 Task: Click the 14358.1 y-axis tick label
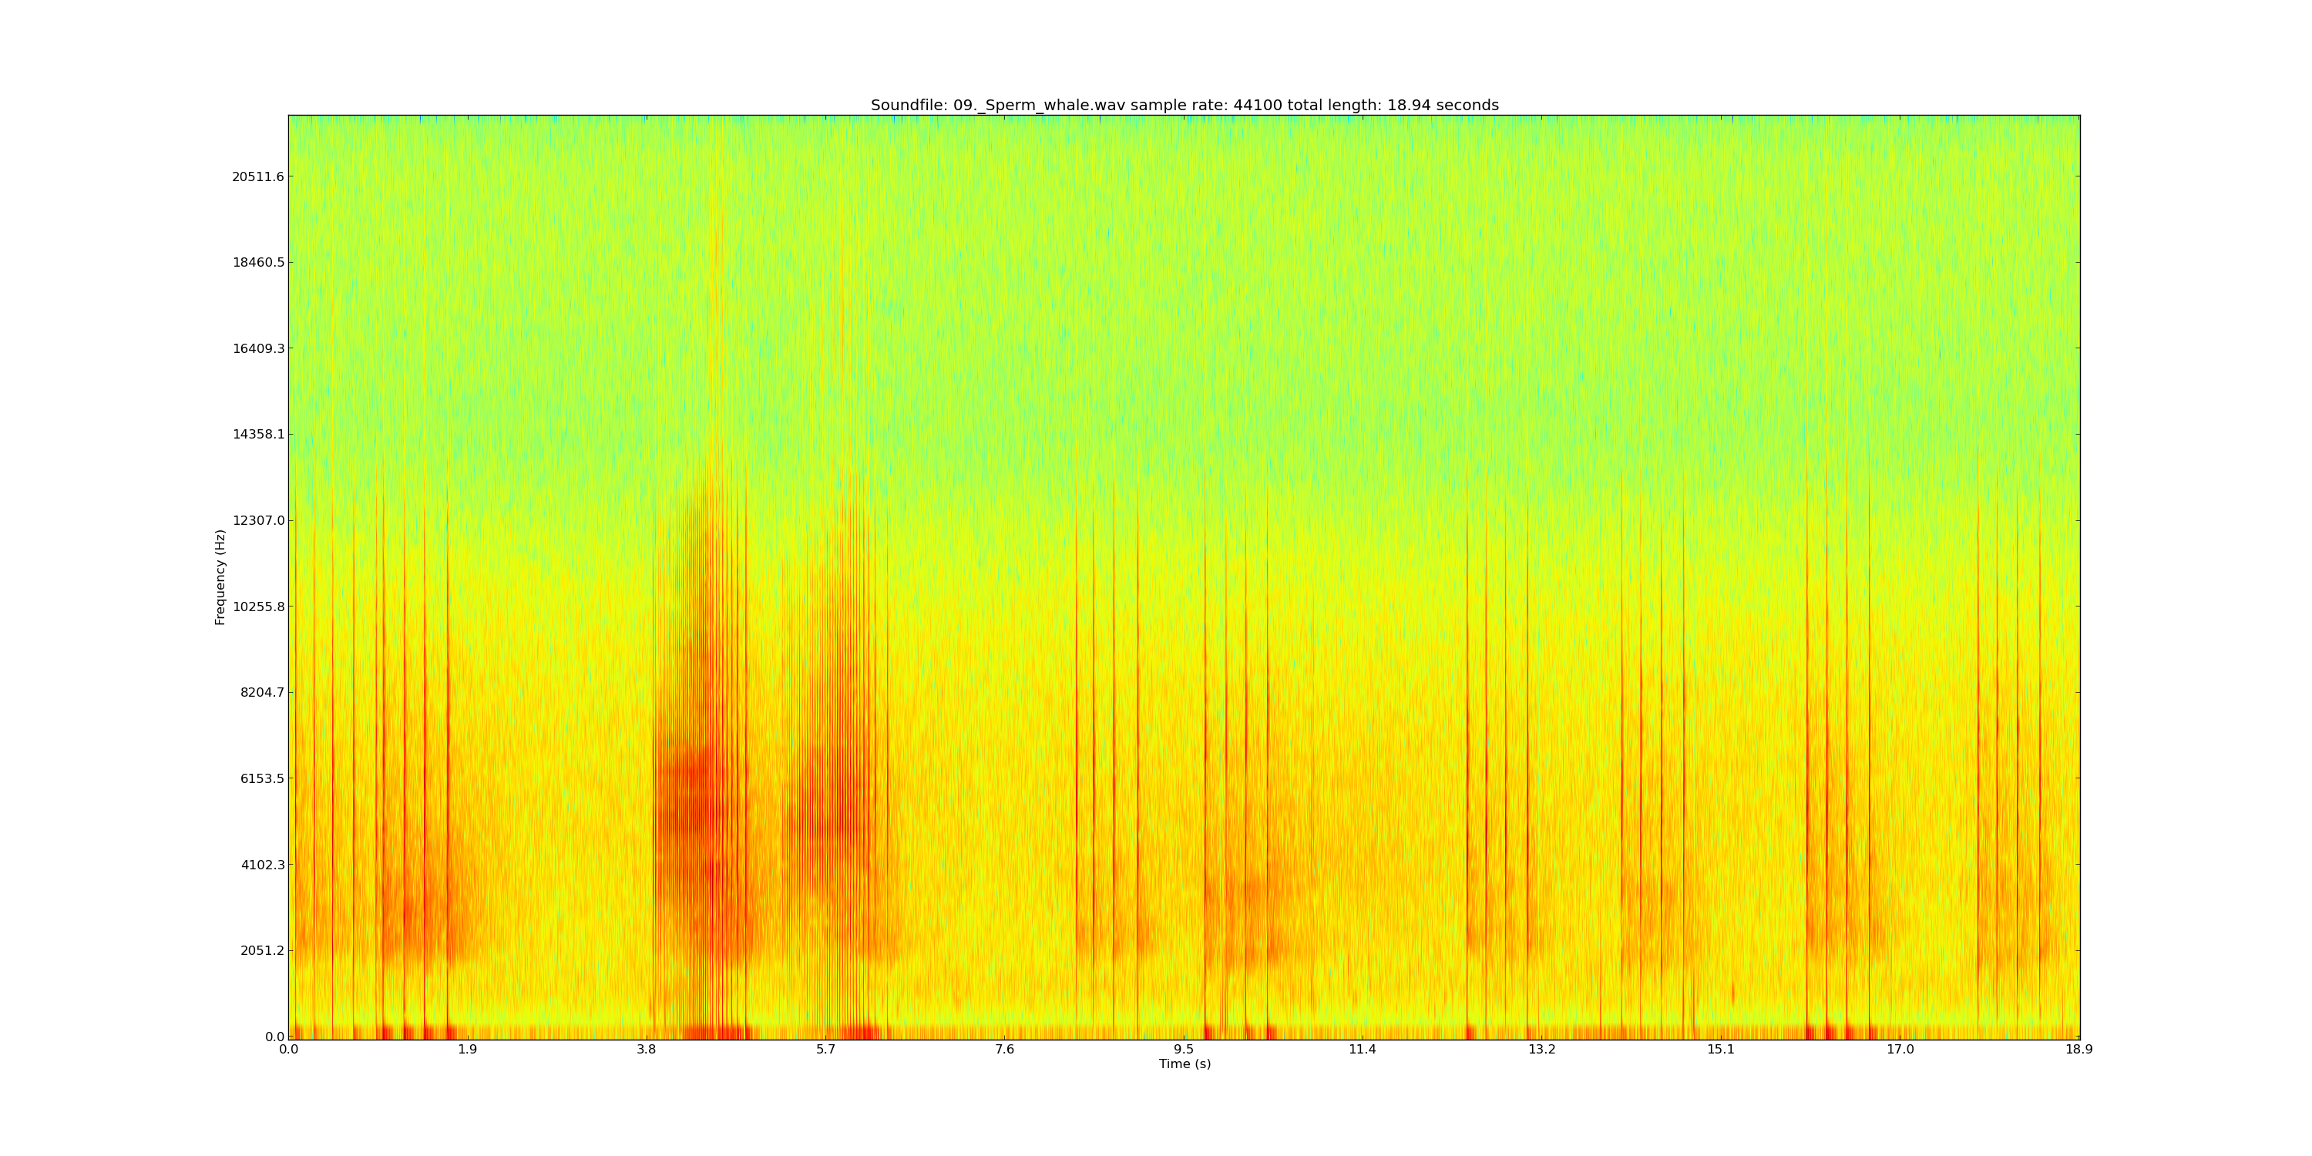click(257, 435)
